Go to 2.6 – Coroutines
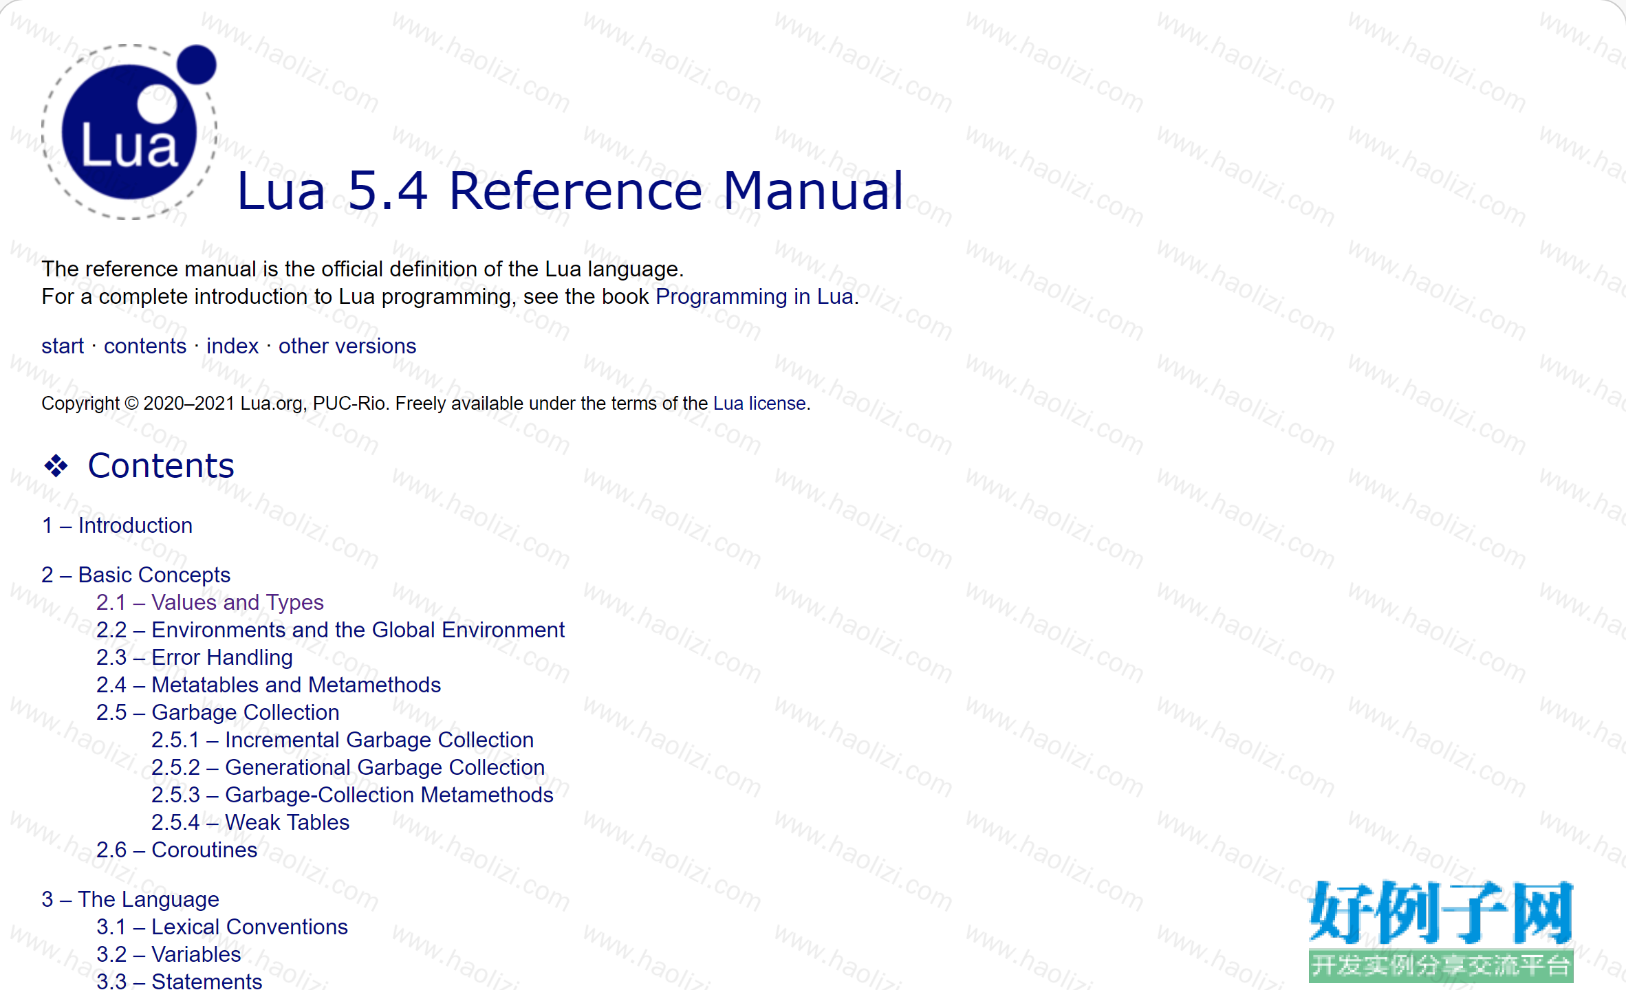Viewport: 1626px width, 990px height. click(x=177, y=850)
